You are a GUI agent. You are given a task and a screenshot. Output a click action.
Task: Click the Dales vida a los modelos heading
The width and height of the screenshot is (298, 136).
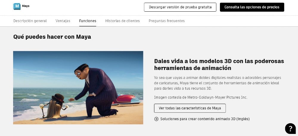219,65
